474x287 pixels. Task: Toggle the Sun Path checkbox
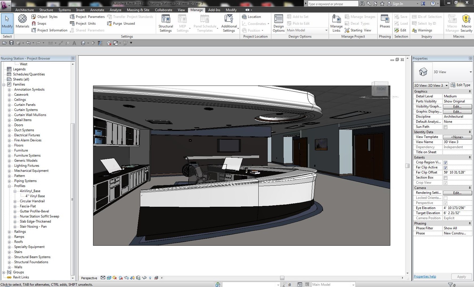coord(446,127)
